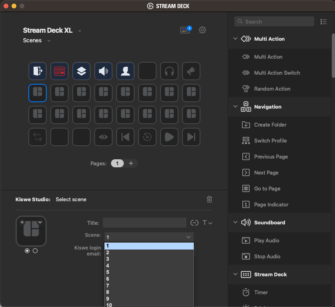
Task: Click the large key icon preview
Action: 31,231
